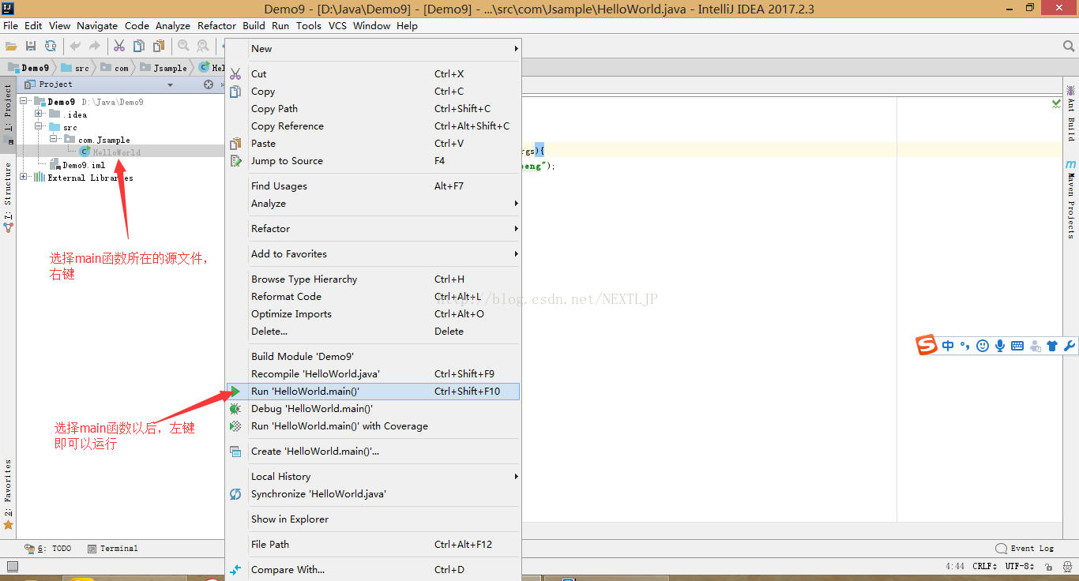Viewport: 1079px width, 581px height.
Task: Open the VCS menu in menu bar
Action: coord(337,25)
